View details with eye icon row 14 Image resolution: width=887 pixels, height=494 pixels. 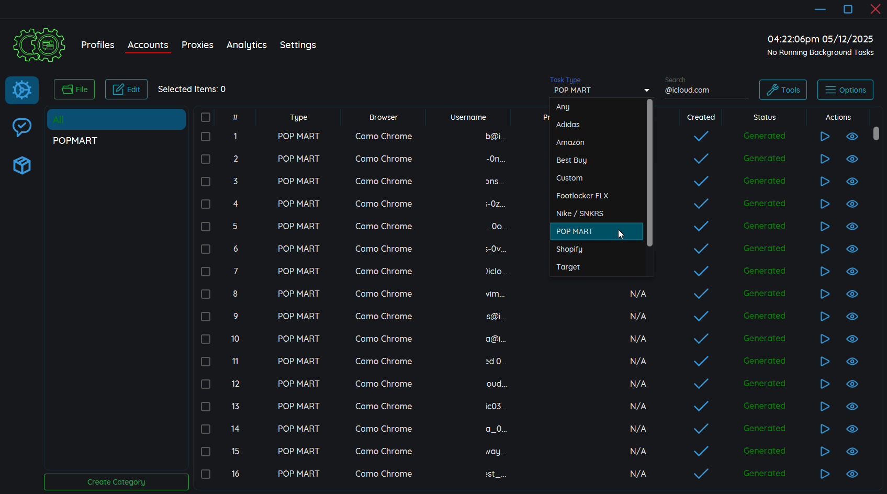coord(852,429)
